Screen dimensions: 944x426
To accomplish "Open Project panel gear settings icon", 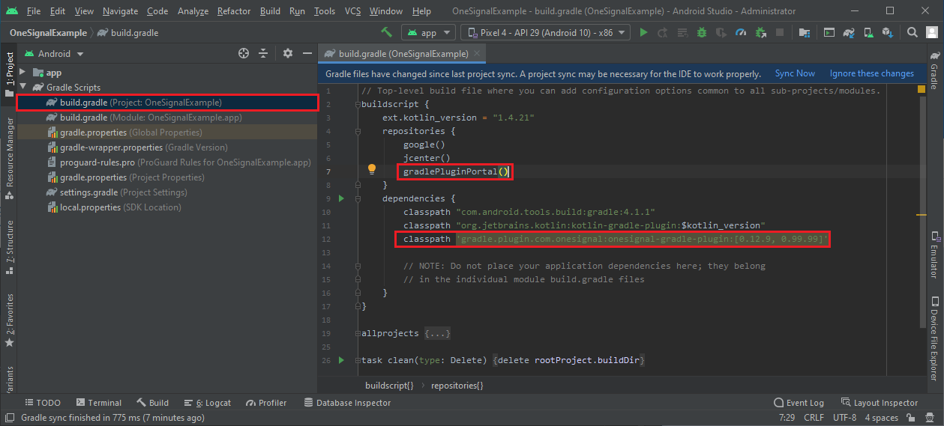I will point(288,54).
